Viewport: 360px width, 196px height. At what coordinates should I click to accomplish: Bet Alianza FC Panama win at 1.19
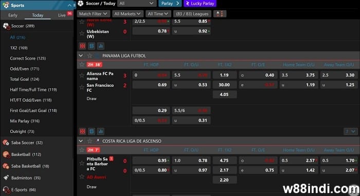pos(225,75)
